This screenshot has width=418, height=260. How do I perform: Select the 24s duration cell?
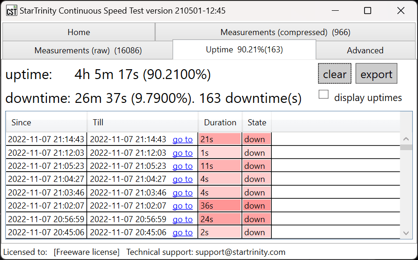tap(220, 219)
